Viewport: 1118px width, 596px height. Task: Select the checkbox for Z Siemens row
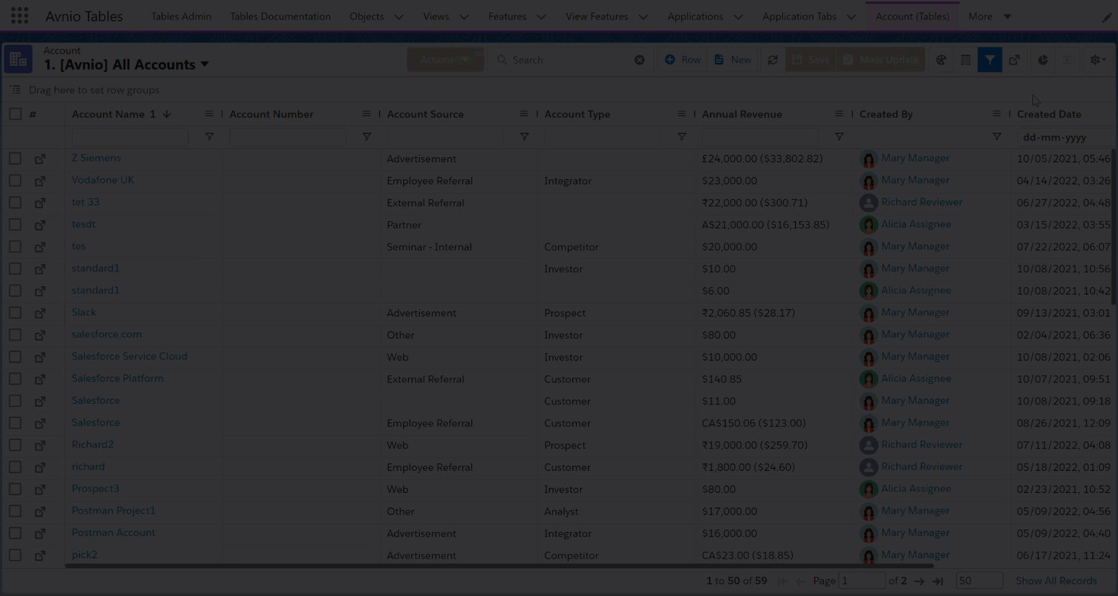click(x=15, y=158)
